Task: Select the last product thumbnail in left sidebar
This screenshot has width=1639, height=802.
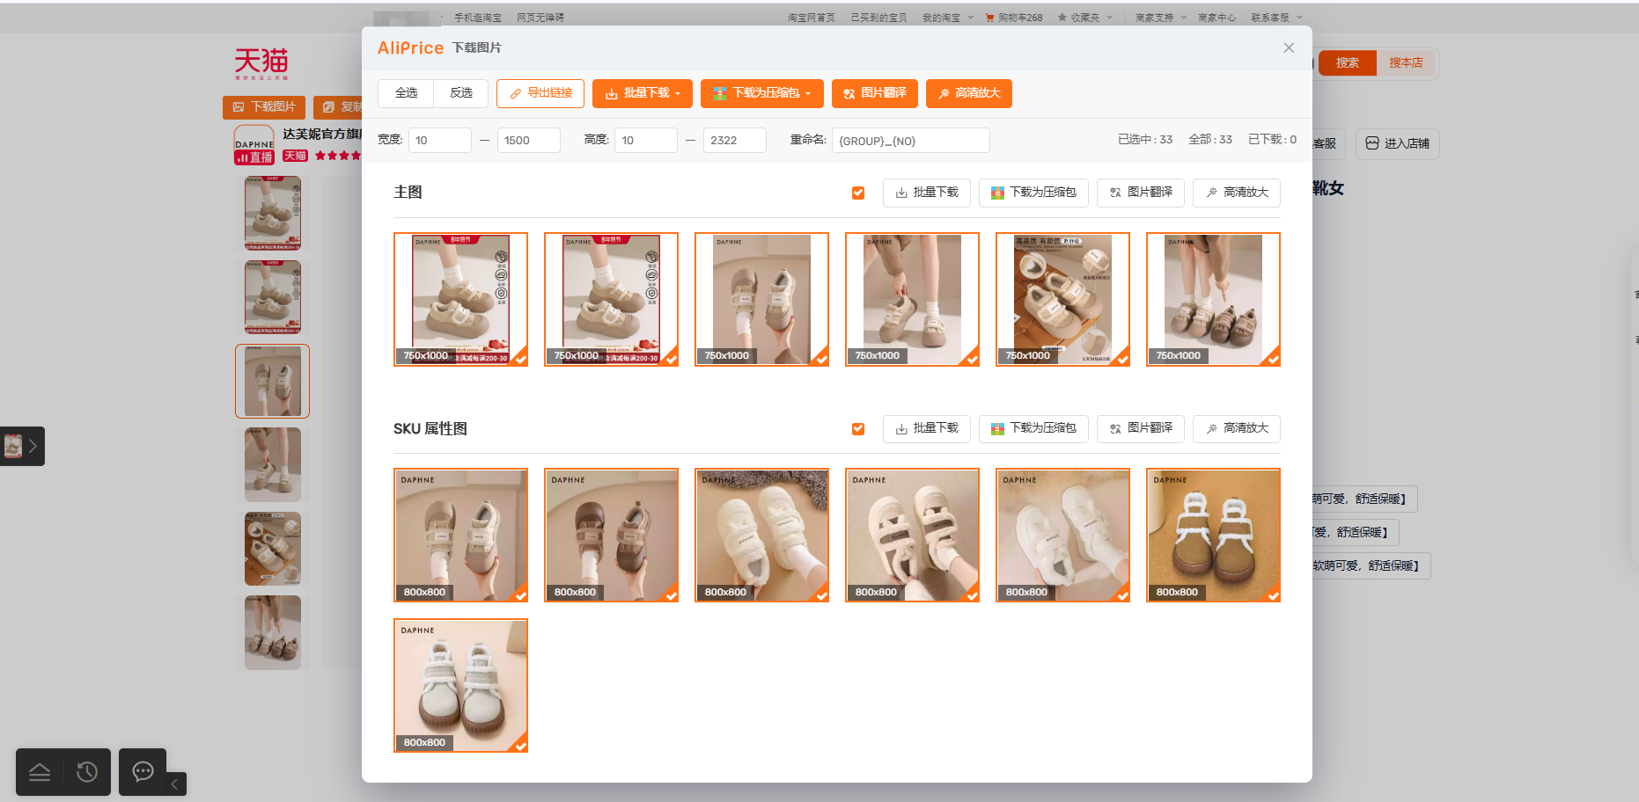Action: pos(272,632)
